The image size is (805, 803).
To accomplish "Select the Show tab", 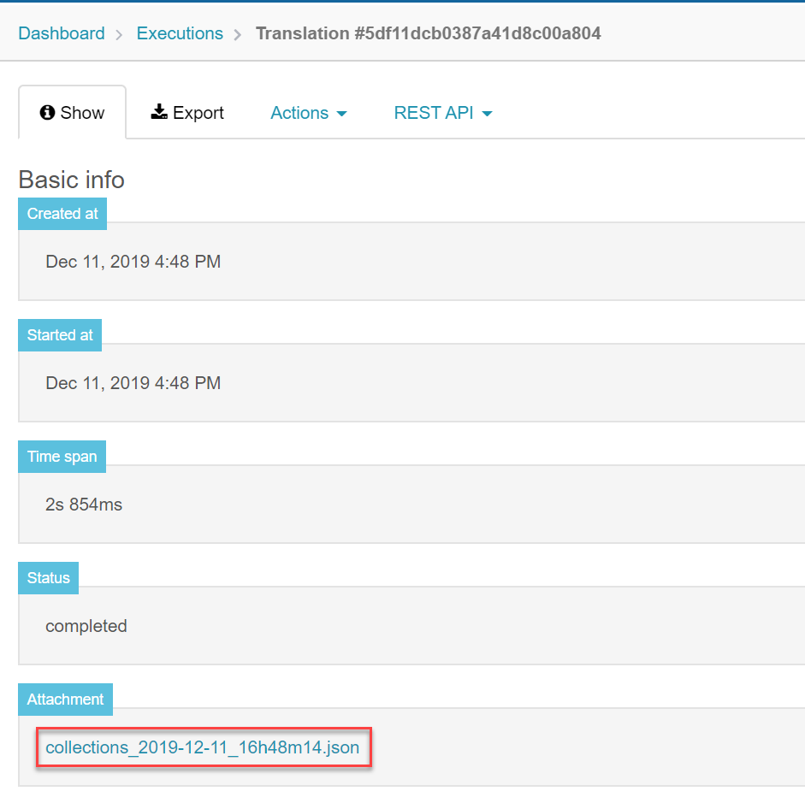I will [x=73, y=112].
